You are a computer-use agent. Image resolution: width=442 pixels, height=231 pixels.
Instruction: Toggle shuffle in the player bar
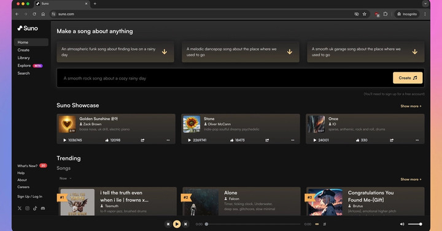325,224
